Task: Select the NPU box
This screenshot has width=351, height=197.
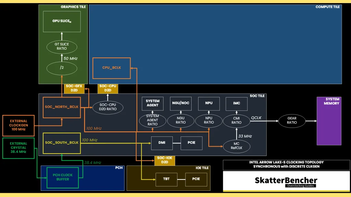Action: pyautogui.click(x=209, y=103)
